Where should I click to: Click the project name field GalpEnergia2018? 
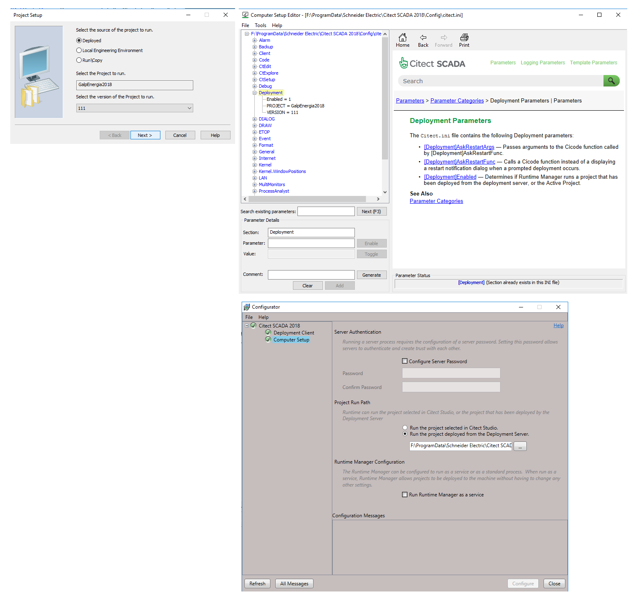135,85
